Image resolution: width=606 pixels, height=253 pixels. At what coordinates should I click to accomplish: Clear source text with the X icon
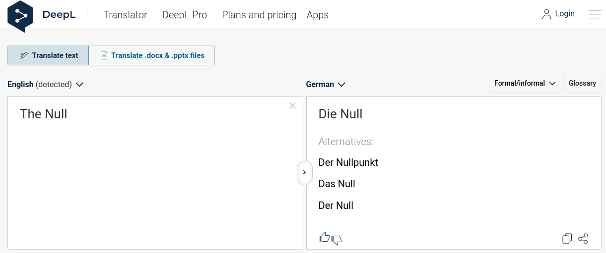[x=292, y=105]
